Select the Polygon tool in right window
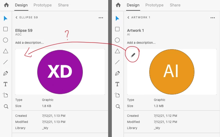The height and width of the screenshot is (137, 220). [x=117, y=51]
